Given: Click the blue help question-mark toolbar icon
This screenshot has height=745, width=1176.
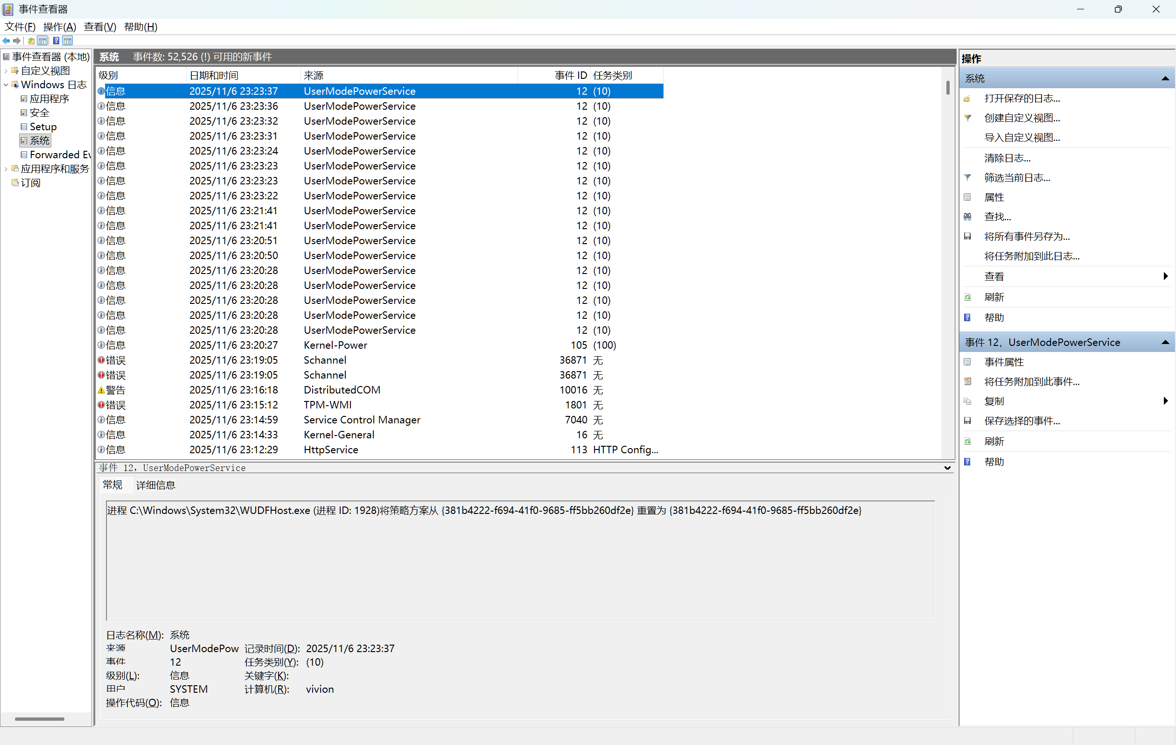Looking at the screenshot, I should point(56,41).
